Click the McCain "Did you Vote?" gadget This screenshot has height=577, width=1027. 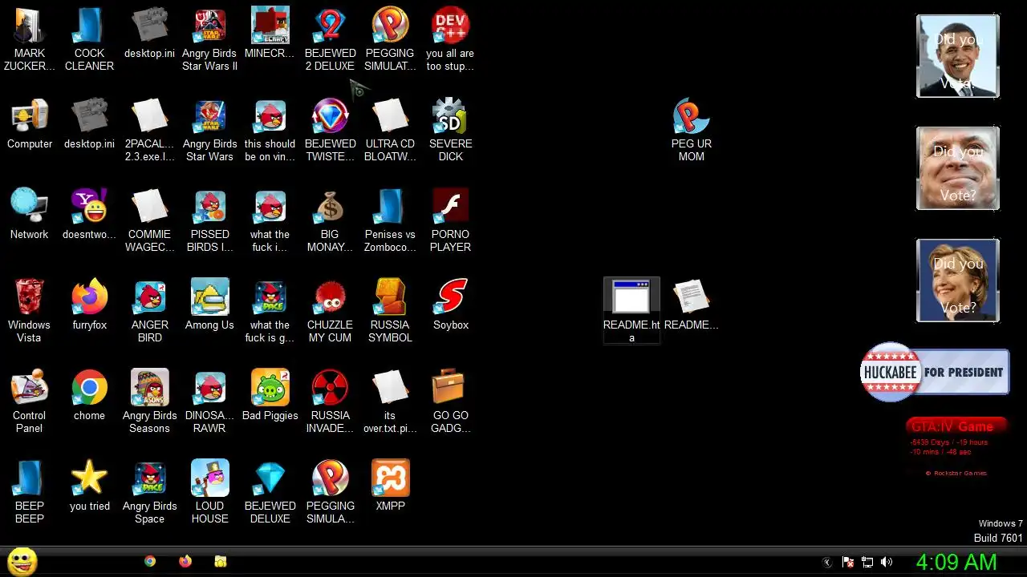pyautogui.click(x=958, y=168)
